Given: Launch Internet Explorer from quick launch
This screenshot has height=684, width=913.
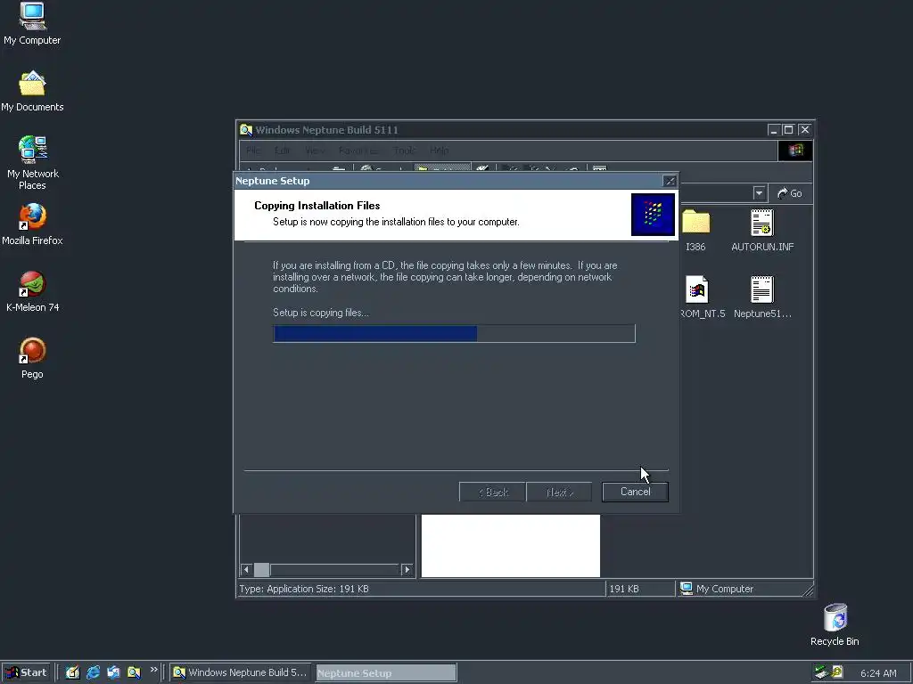Looking at the screenshot, I should [x=93, y=672].
